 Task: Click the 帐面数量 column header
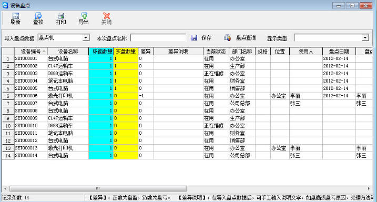click(x=101, y=51)
